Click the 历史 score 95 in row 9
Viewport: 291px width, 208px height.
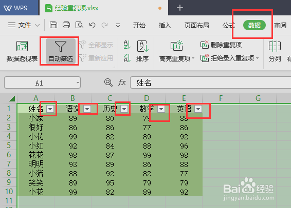(110, 182)
